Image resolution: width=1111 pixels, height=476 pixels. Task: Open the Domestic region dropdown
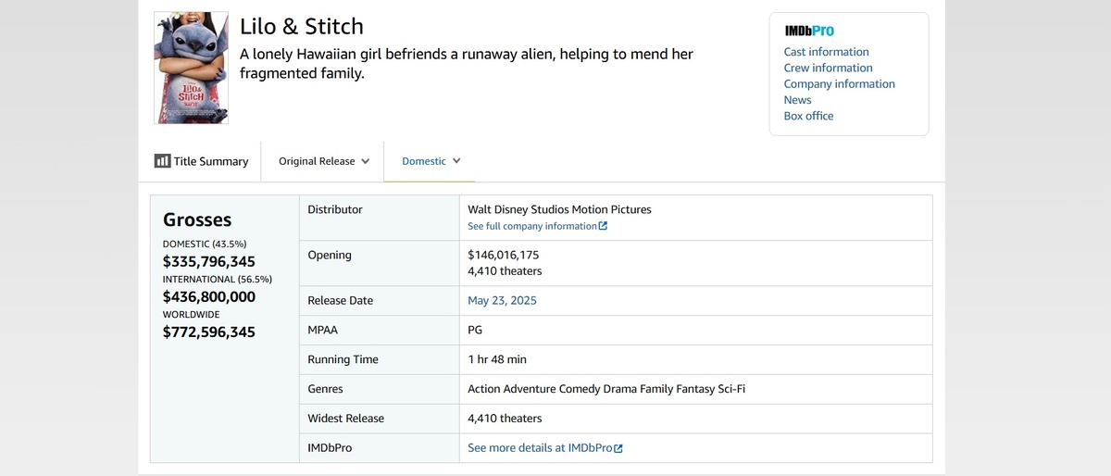click(x=431, y=161)
